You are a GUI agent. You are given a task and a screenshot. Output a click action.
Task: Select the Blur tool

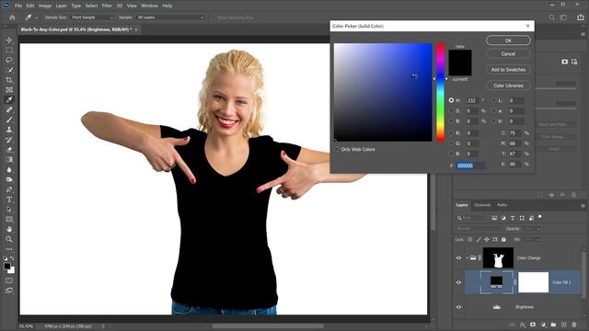[x=9, y=169]
